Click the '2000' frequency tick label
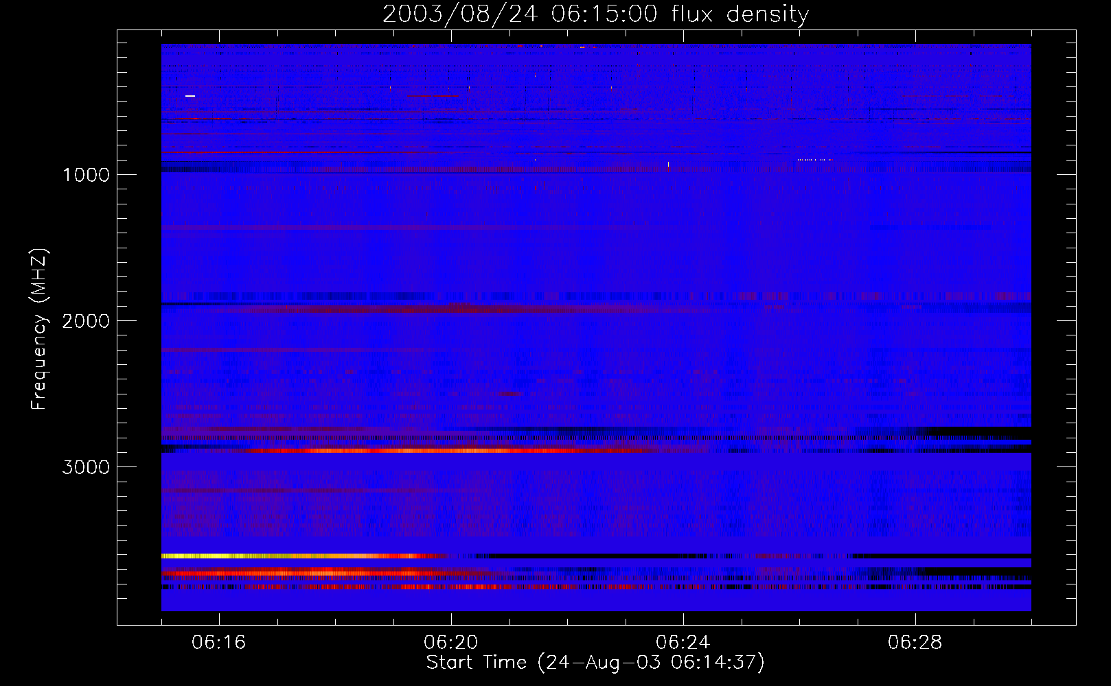Image resolution: width=1111 pixels, height=686 pixels. pyautogui.click(x=86, y=321)
